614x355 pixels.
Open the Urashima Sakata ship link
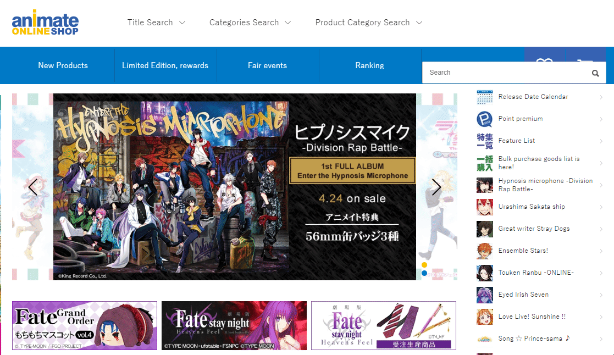[x=532, y=207]
